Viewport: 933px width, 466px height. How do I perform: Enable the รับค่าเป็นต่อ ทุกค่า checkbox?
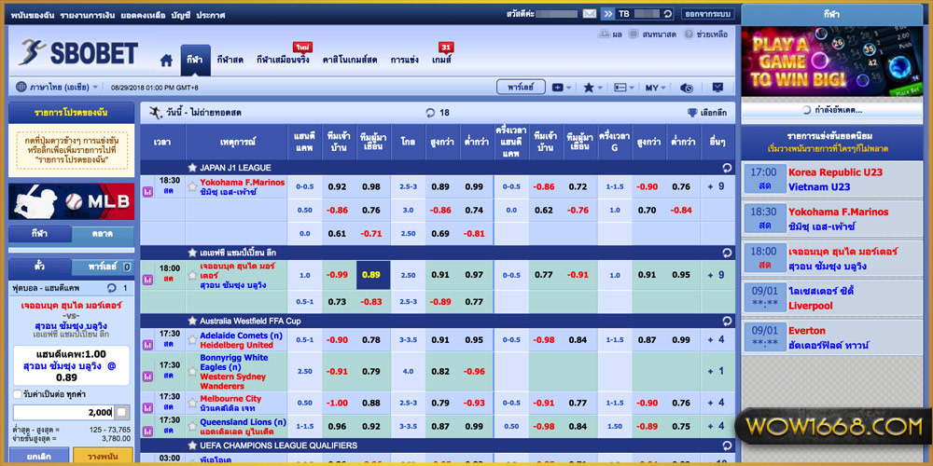(16, 393)
